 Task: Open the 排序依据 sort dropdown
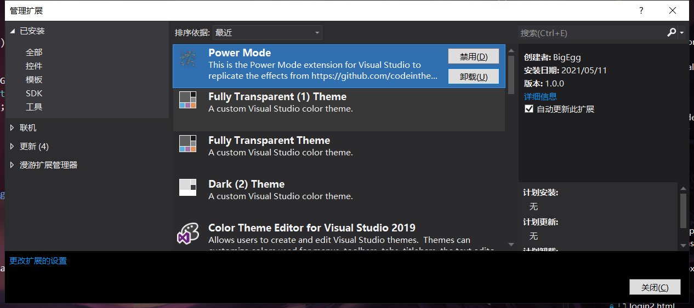point(267,33)
